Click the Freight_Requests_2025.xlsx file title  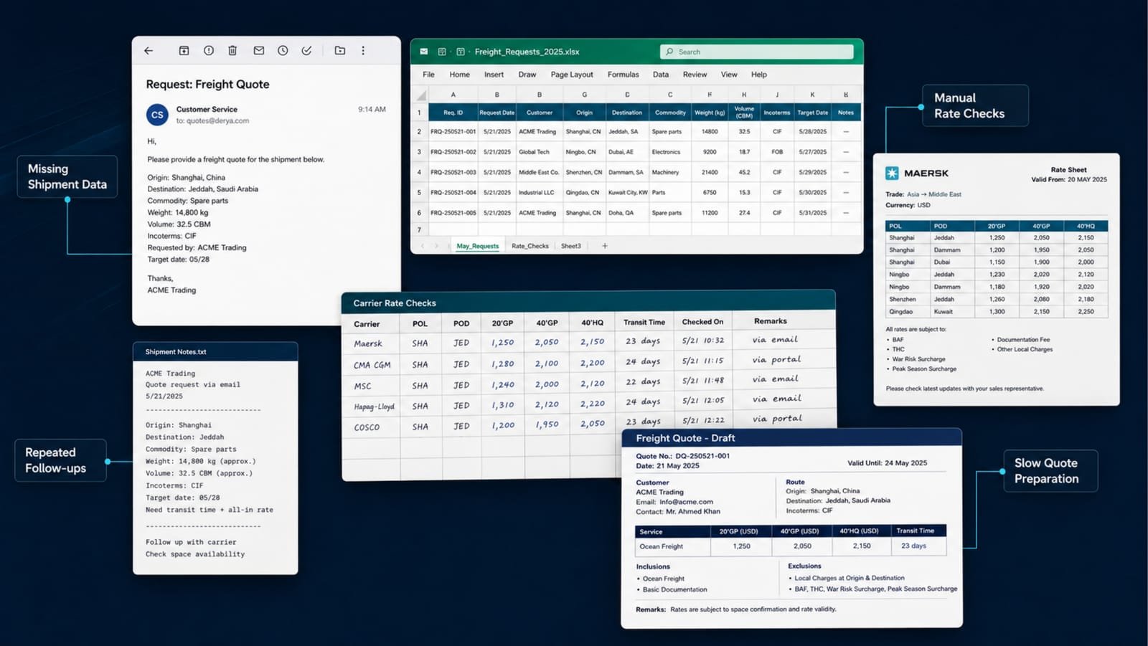527,52
